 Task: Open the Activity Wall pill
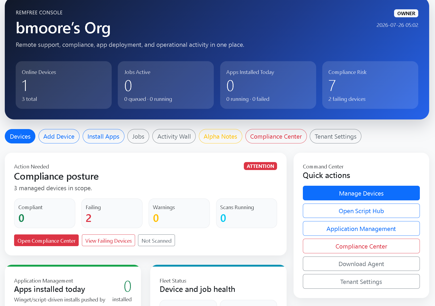[174, 136]
